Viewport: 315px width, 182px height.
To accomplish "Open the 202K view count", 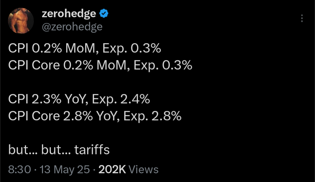I will point(112,169).
